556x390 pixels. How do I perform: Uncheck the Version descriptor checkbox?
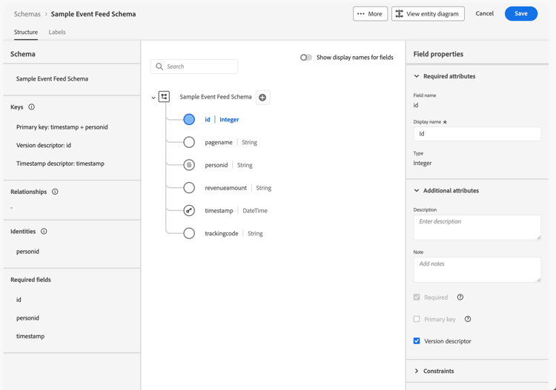417,341
